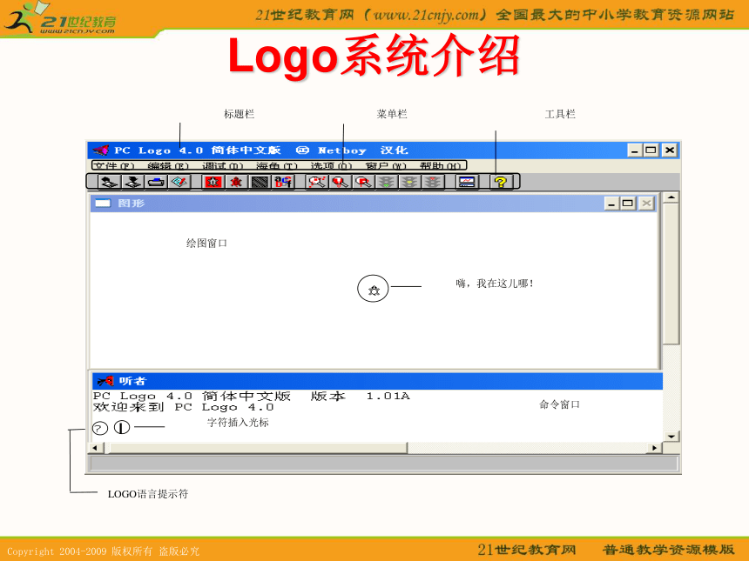749x561 pixels.
Task: Open the editor using the pencil-on-page icon
Action: point(179,182)
